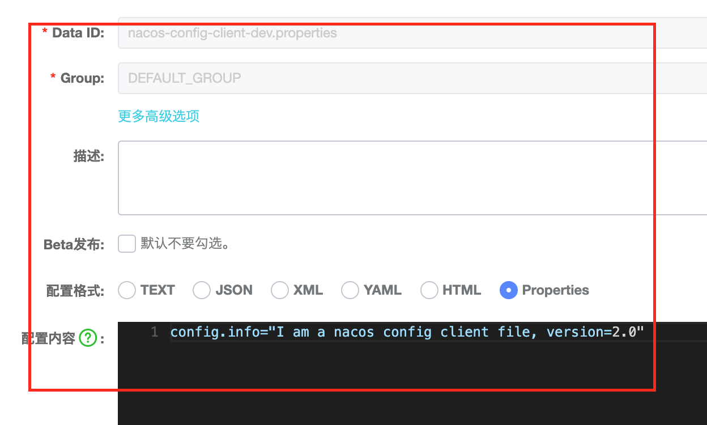The image size is (707, 425).
Task: Click the 配置格式 label
Action: point(75,291)
